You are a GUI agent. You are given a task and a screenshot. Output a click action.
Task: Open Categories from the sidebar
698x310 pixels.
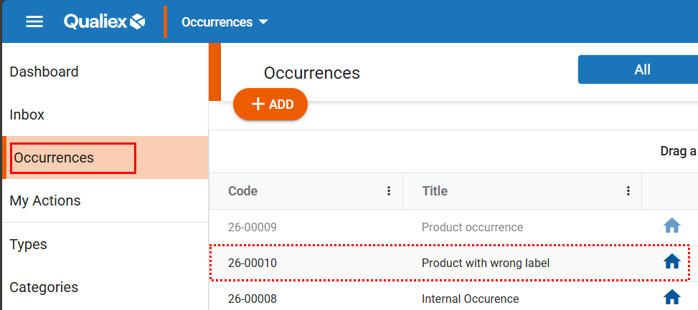pos(44,287)
